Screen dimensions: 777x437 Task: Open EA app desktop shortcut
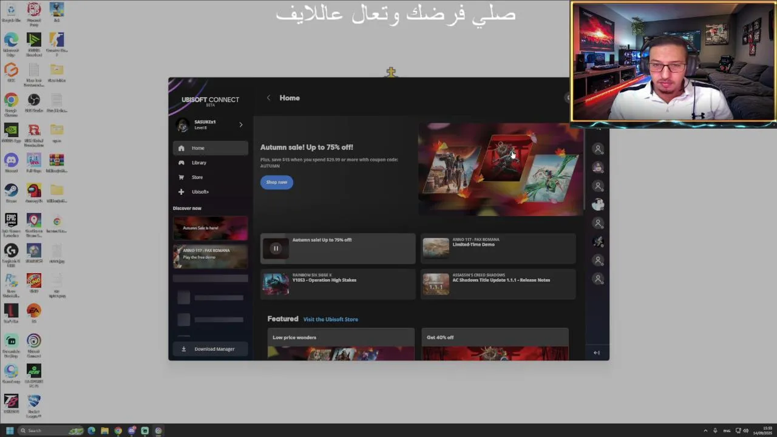point(34,313)
